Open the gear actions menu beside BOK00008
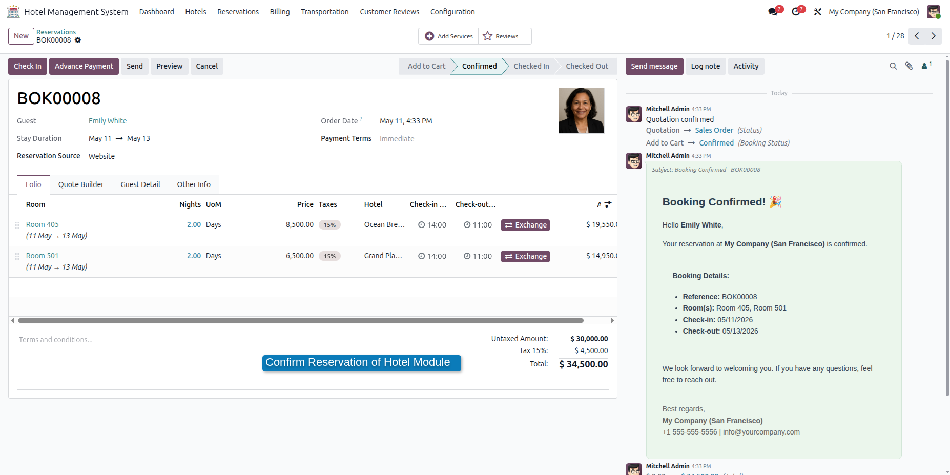Viewport: 950px width, 475px height. (78, 40)
